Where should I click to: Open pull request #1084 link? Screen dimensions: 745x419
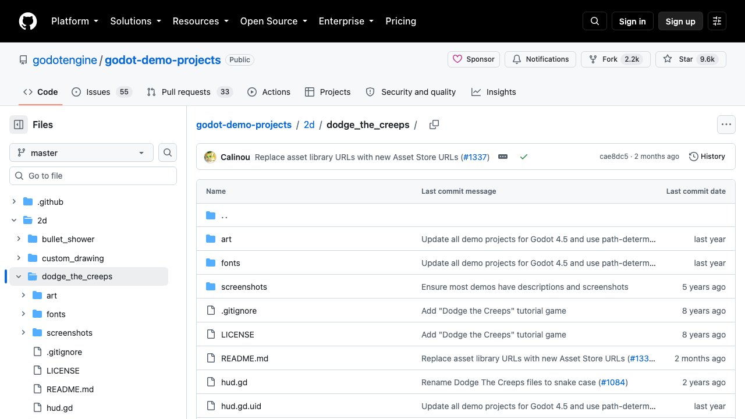(612, 382)
